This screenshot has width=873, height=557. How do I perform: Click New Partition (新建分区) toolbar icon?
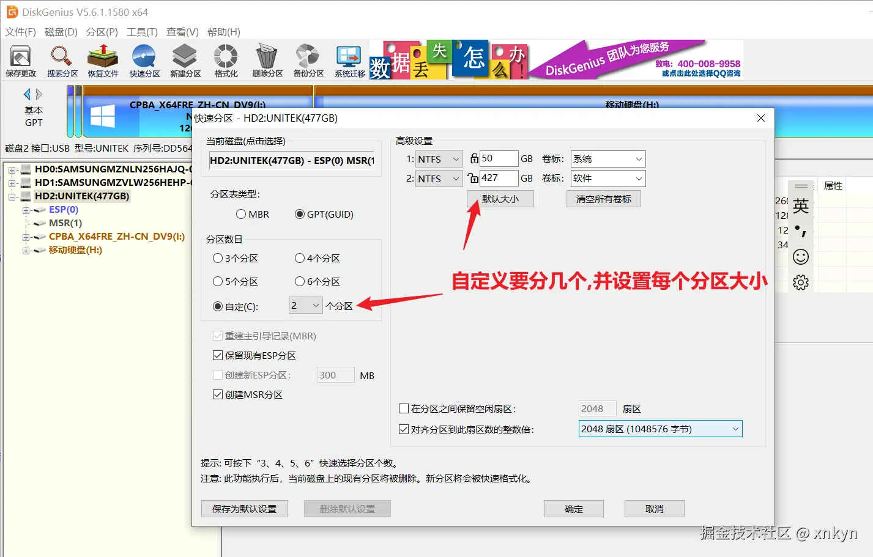click(185, 61)
